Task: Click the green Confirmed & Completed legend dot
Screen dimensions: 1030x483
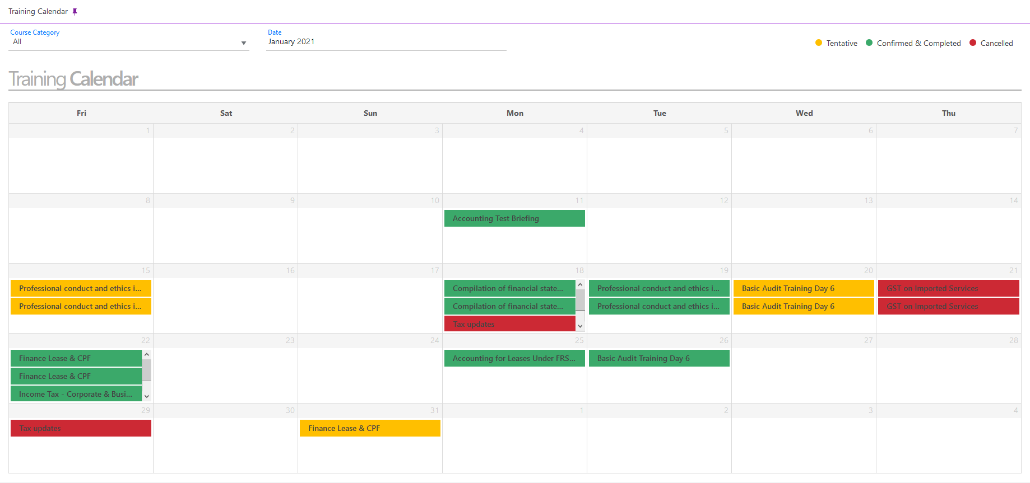Action: (869, 43)
